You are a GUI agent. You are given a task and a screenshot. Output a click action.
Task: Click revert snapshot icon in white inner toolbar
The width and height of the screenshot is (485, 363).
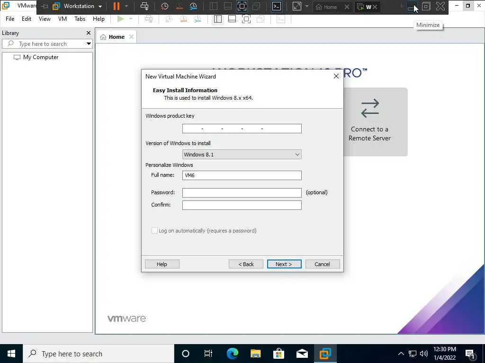coord(183,19)
